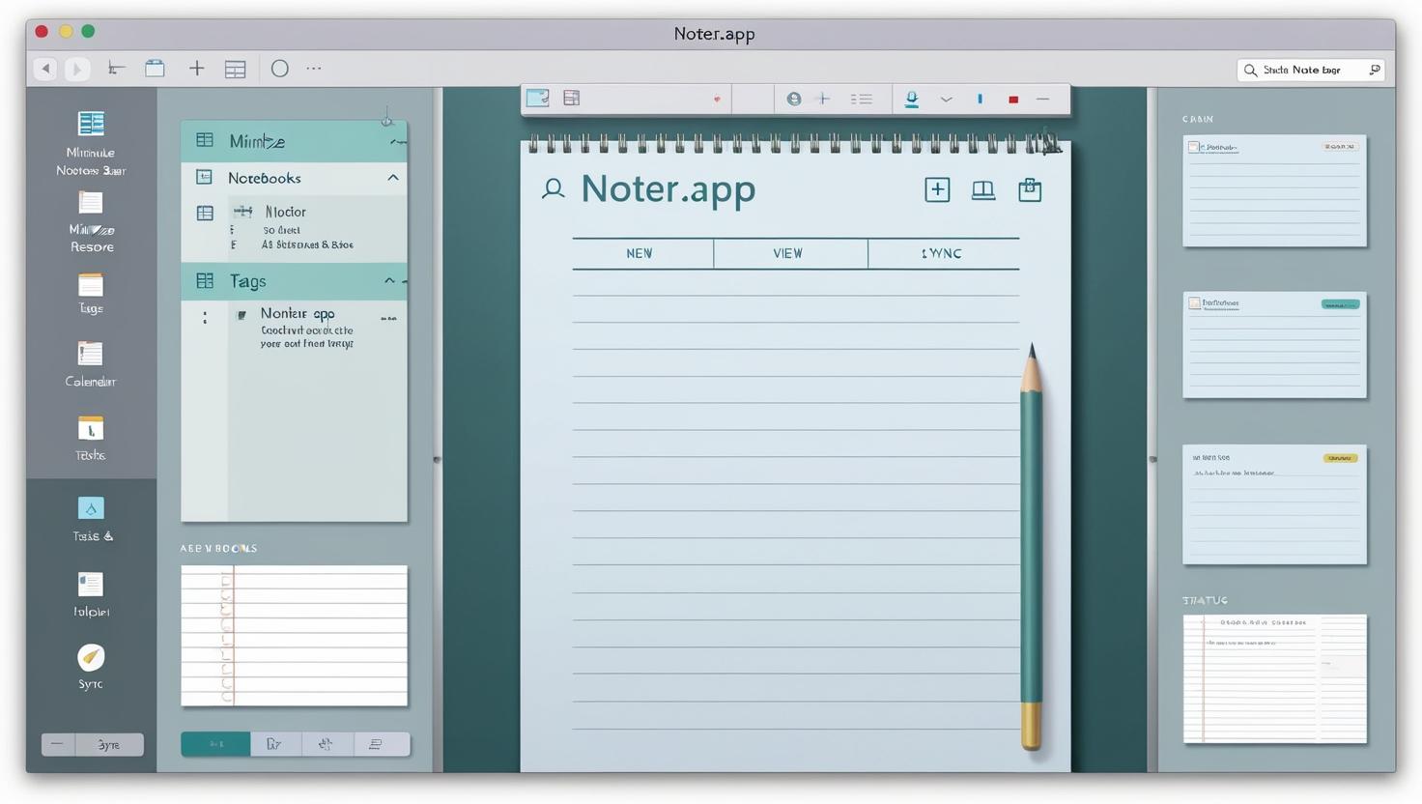Collapse the Tags section chevron
This screenshot has width=1422, height=804.
(389, 280)
